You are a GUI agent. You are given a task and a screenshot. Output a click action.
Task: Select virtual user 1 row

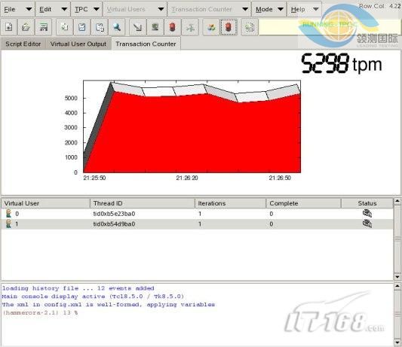(197, 224)
